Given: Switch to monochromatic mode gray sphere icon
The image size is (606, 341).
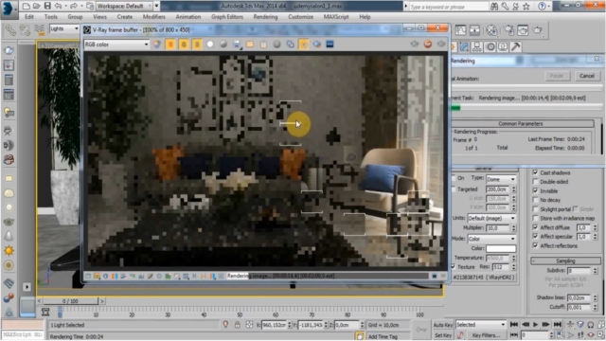Looking at the screenshot, I should click(x=223, y=45).
